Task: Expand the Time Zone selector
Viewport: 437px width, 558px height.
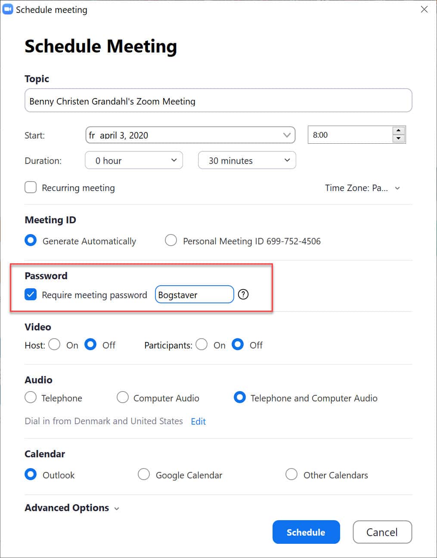Action: pos(363,188)
